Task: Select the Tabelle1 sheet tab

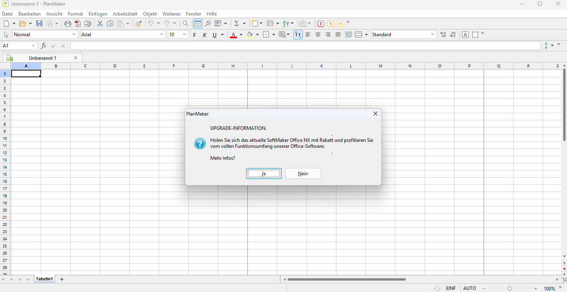Action: pyautogui.click(x=44, y=279)
